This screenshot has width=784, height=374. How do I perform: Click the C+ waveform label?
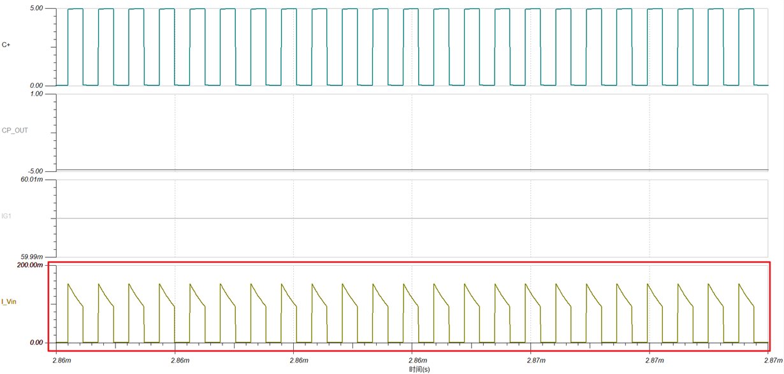(6, 45)
